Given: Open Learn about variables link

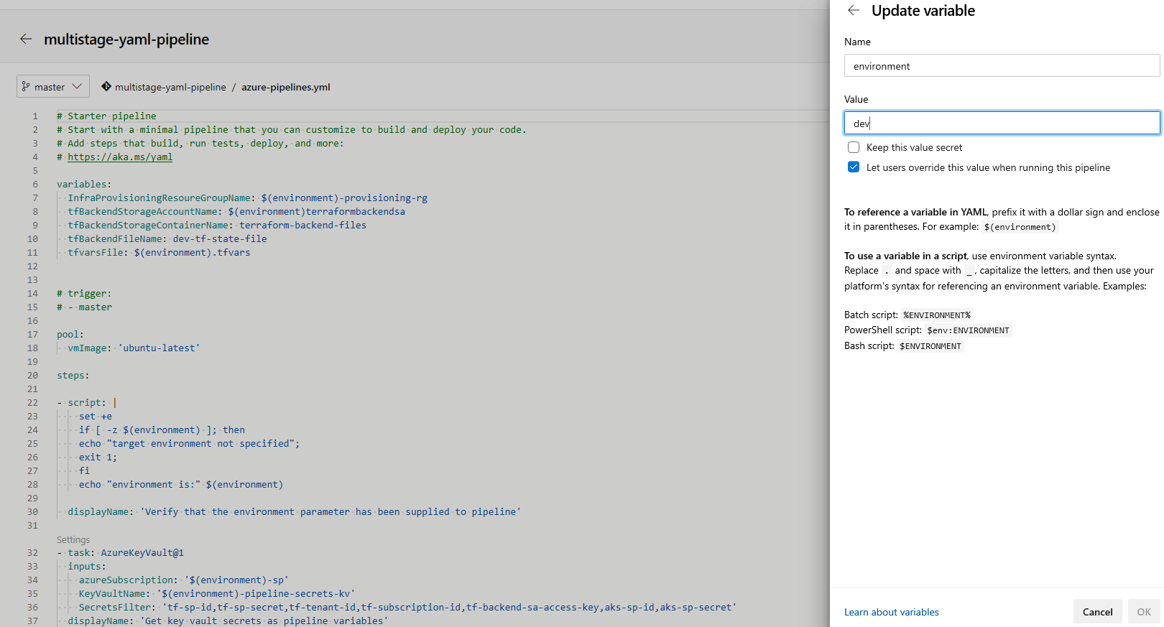Looking at the screenshot, I should [891, 612].
